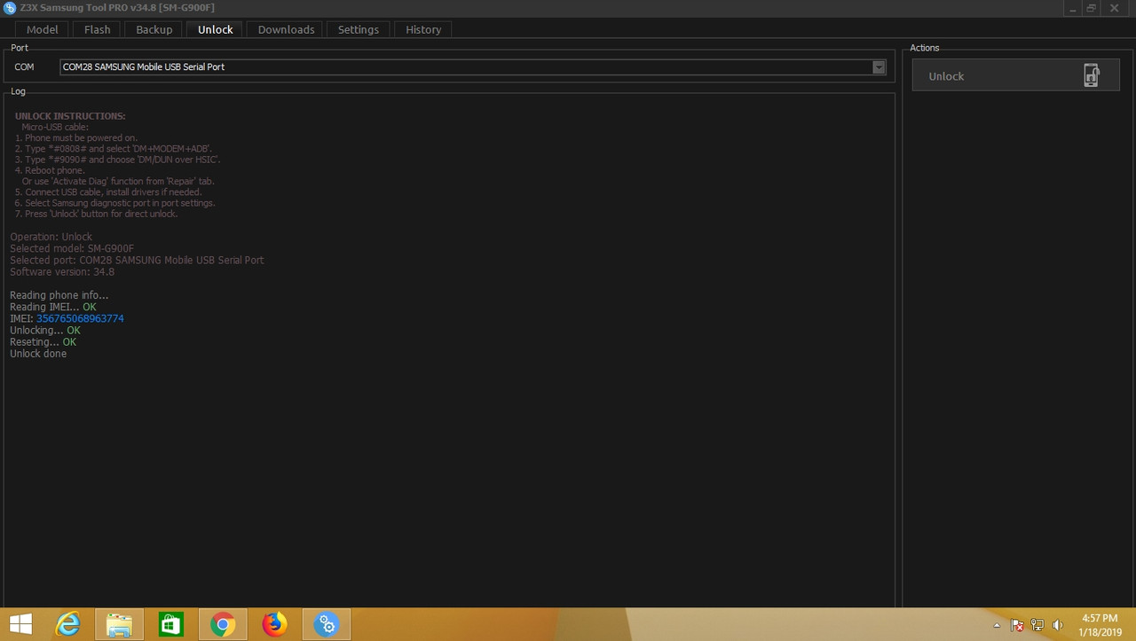Viewport: 1136px width, 641px height.
Task: Close the Z3X Samsung Tool window
Action: [x=1115, y=8]
